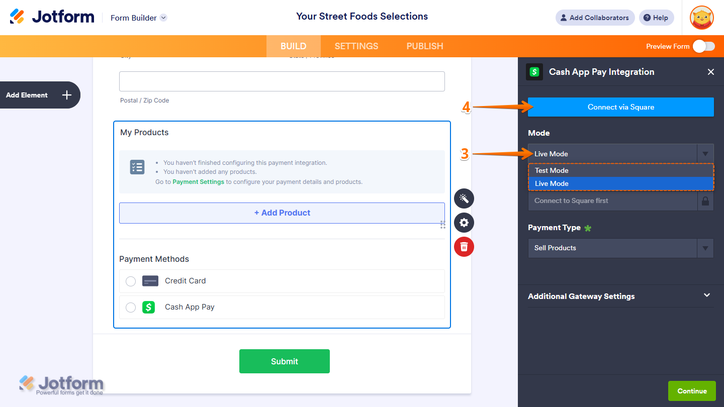Click the Connect via Square button
The width and height of the screenshot is (724, 407).
(621, 107)
